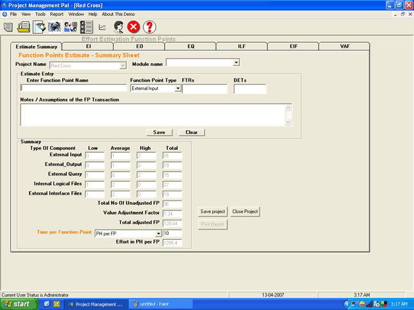Click the red question mark help icon

point(149,27)
